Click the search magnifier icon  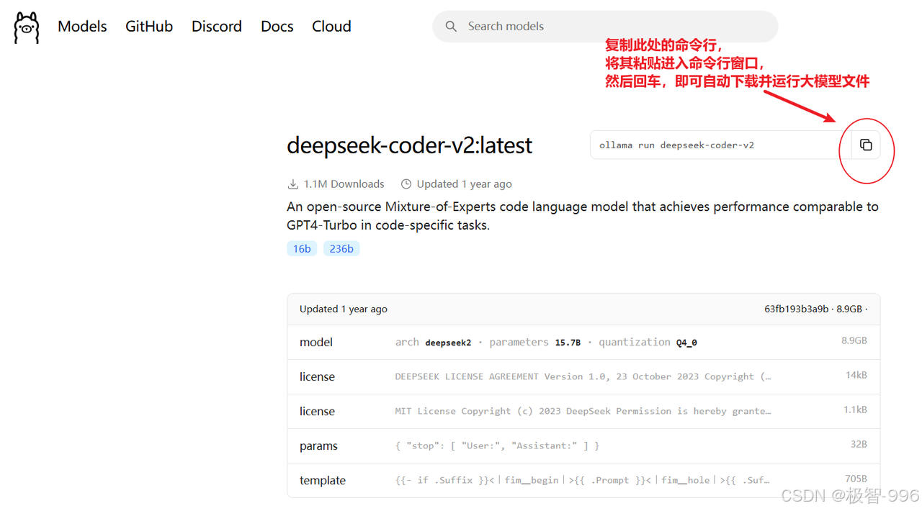[x=451, y=27]
